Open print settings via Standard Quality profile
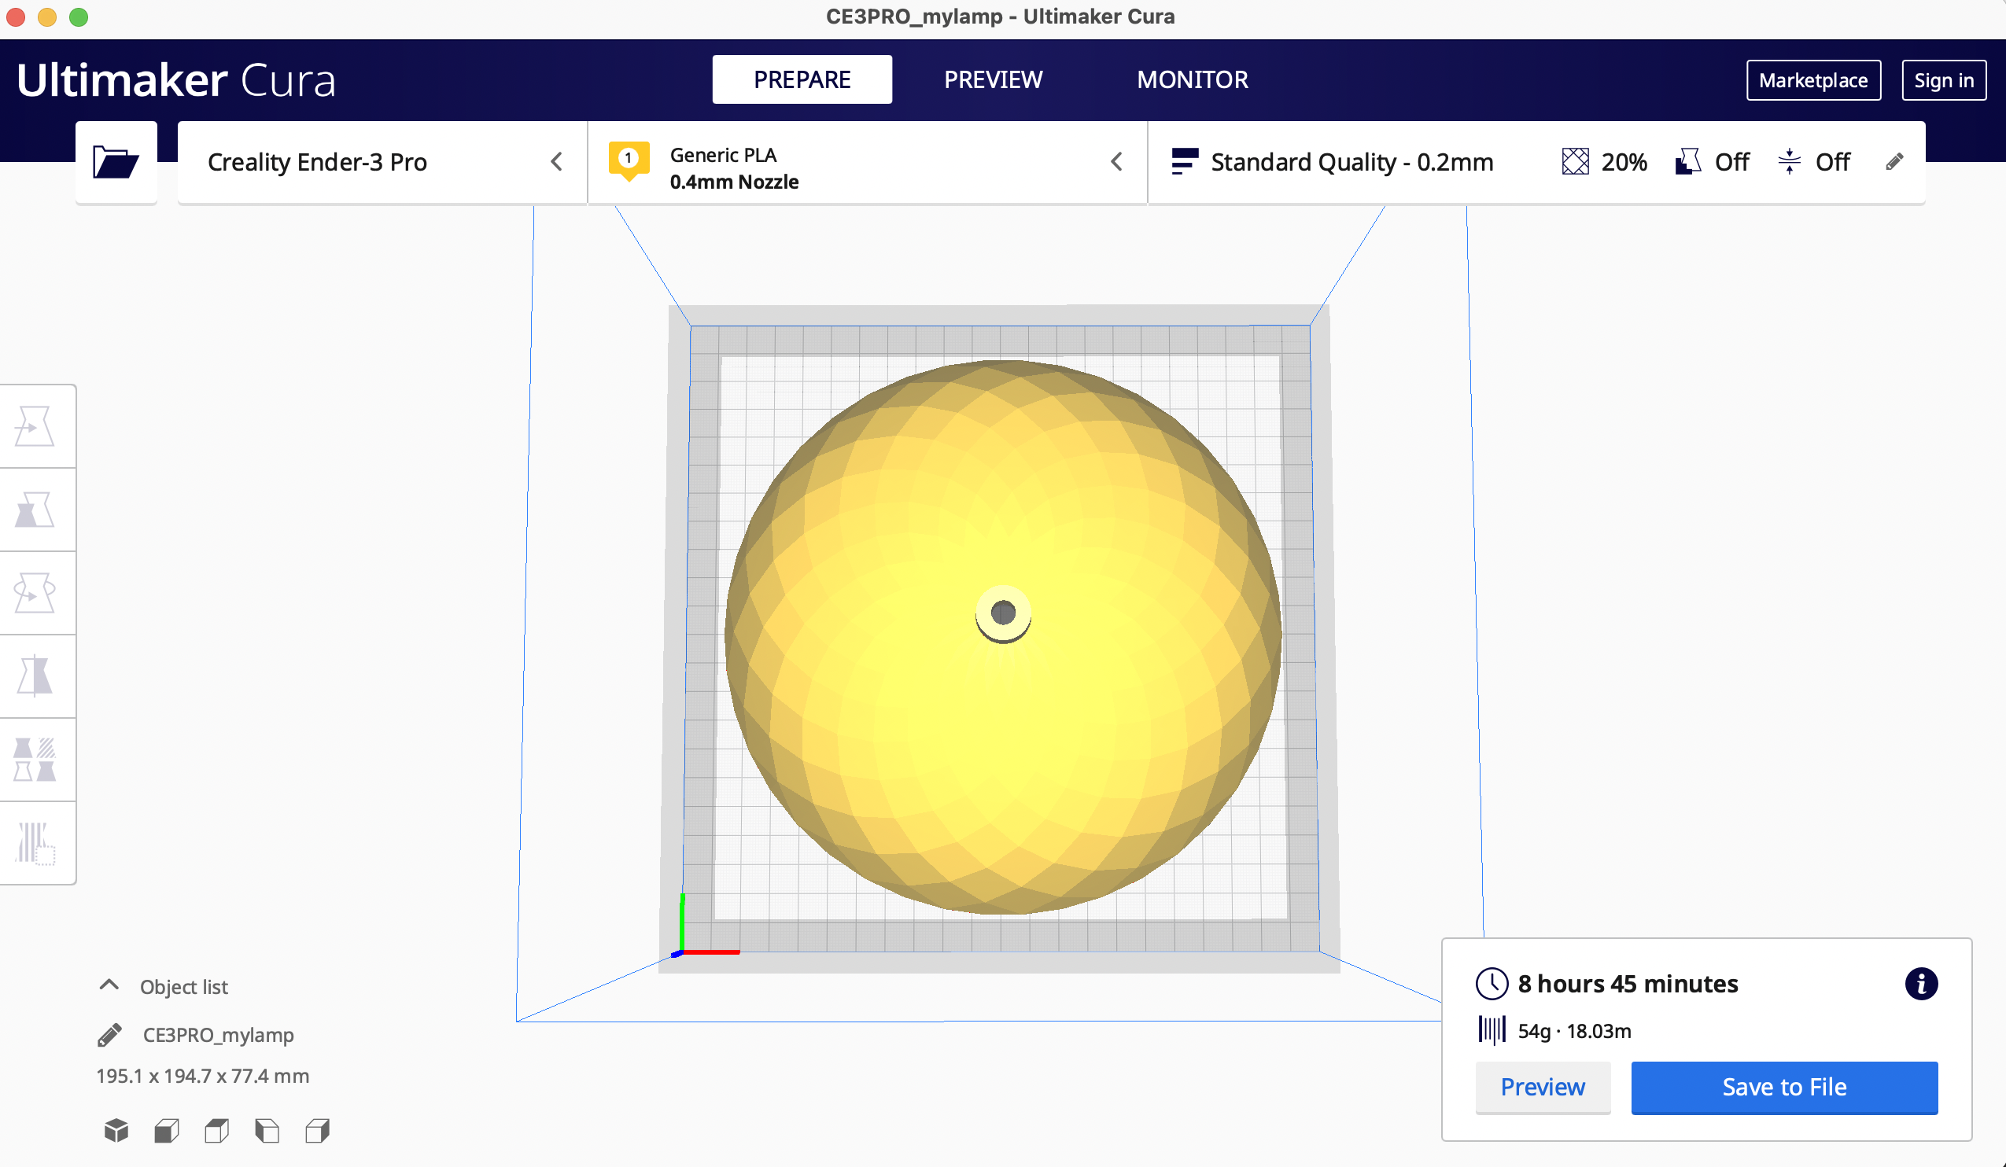 (1351, 162)
